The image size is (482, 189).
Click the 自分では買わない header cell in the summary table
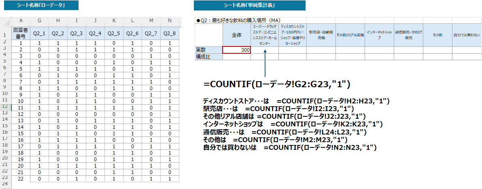(x=467, y=35)
